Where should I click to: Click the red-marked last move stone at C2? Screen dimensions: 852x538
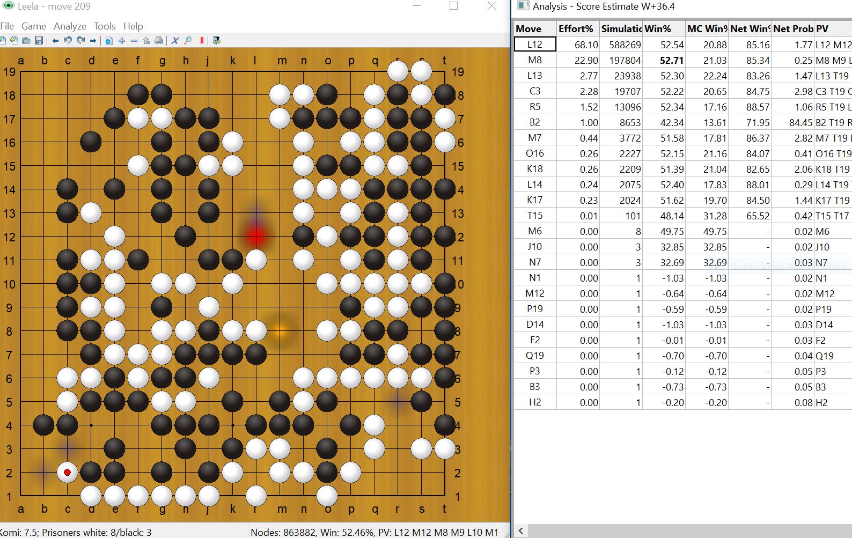pyautogui.click(x=67, y=472)
